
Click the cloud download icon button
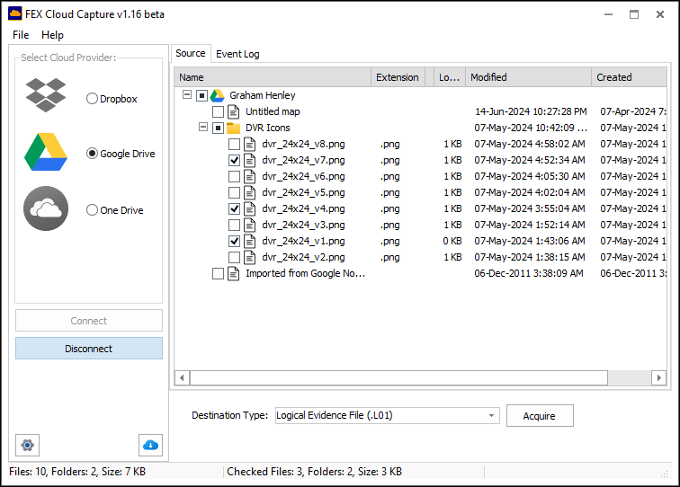150,445
